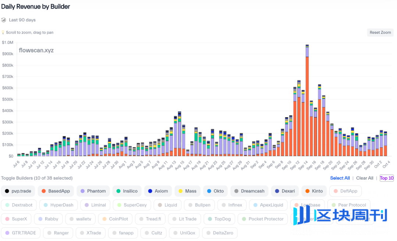397x241 pixels.
Task: Select the Top 10 filter
Action: tap(386, 178)
